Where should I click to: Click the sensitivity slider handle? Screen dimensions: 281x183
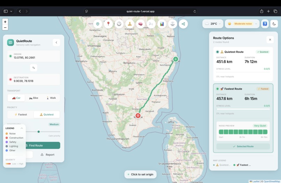click(x=39, y=132)
